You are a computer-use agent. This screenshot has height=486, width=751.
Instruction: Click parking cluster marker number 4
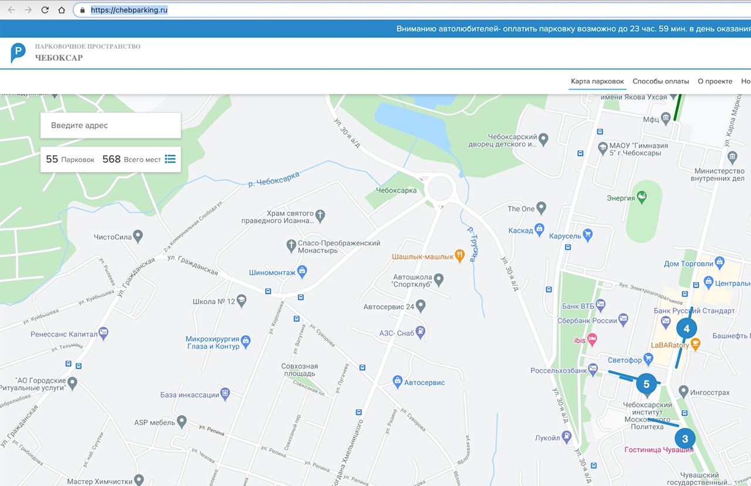click(686, 329)
